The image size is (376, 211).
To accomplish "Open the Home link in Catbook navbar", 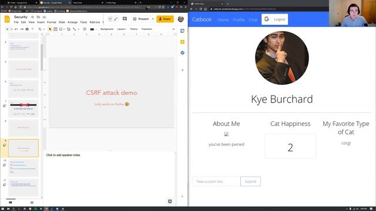I will pyautogui.click(x=223, y=20).
